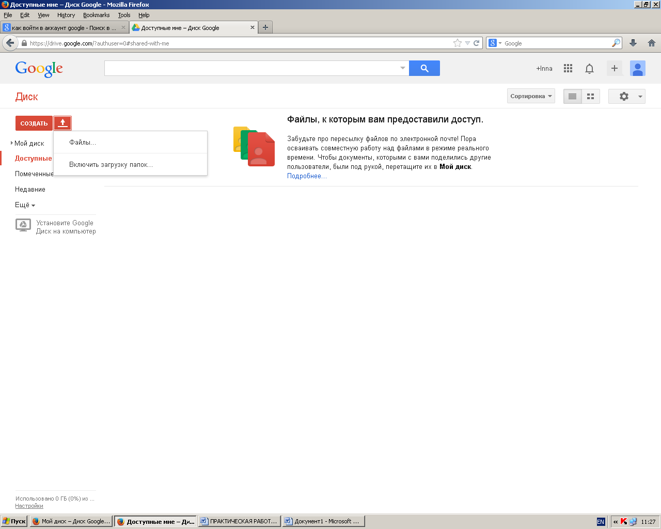This screenshot has height=529, width=661.
Task: Go to Firefox home page
Action: [652, 43]
